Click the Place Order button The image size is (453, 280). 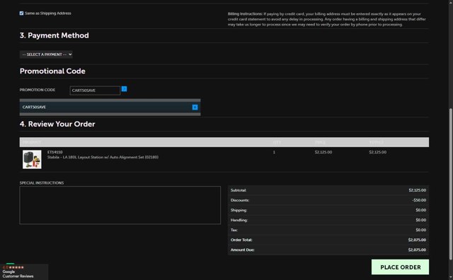[400, 267]
